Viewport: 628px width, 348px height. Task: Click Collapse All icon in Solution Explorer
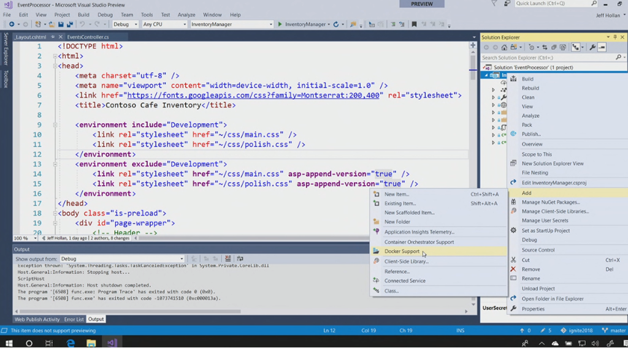[553, 47]
